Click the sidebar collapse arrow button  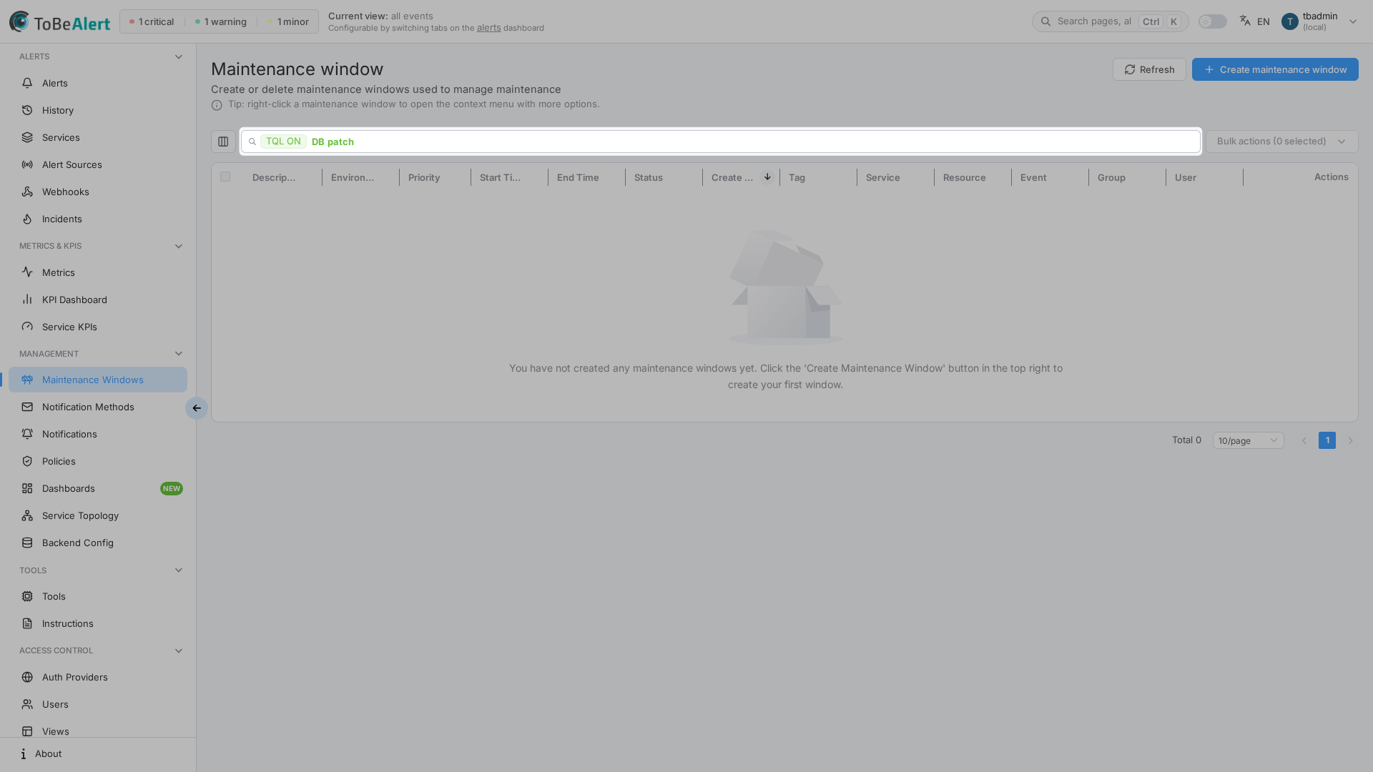tap(196, 408)
